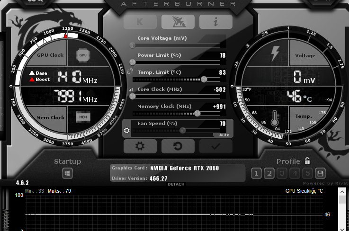Click the Memory Clock value +991
Viewport: 349px width, 231px height.
click(x=219, y=107)
